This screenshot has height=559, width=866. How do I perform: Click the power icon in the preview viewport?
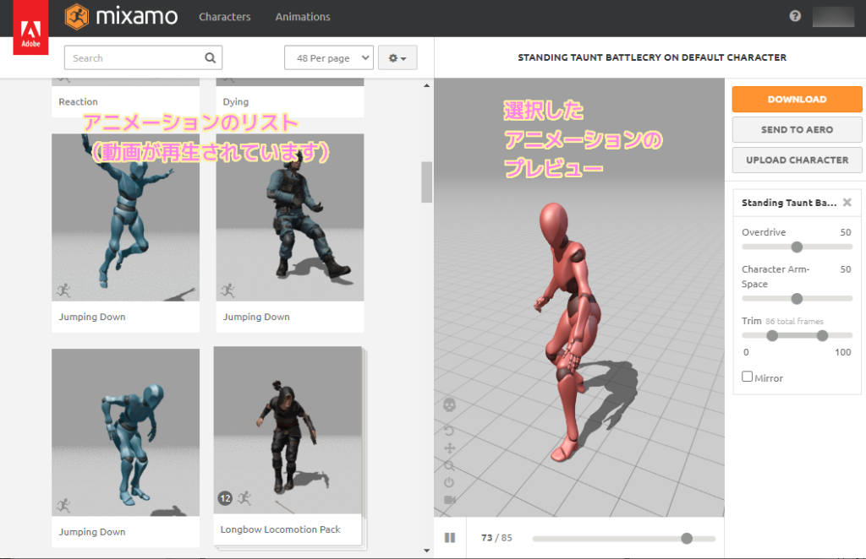pos(449,482)
